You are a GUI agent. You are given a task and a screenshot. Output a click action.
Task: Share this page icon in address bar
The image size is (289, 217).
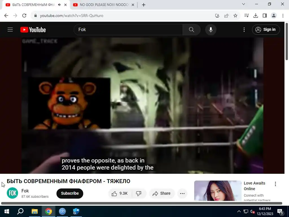[x=226, y=16]
